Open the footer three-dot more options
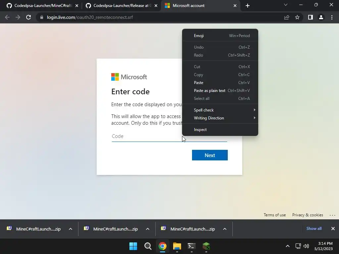 point(332,215)
